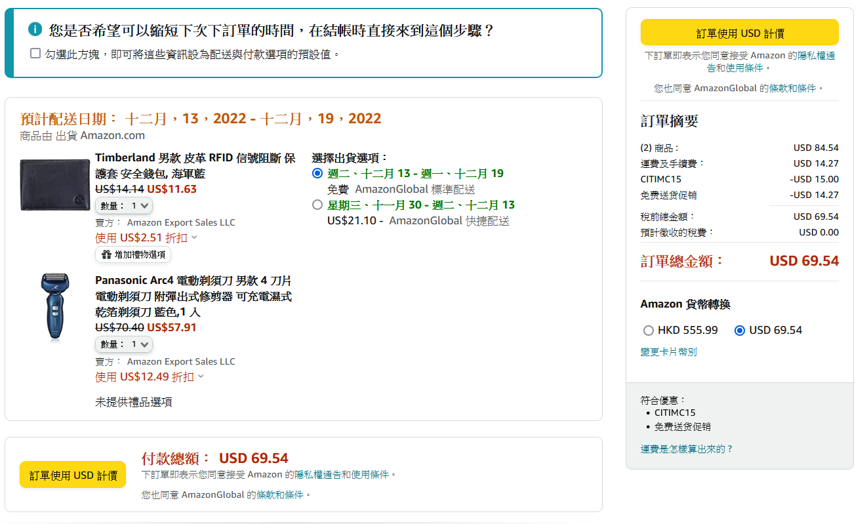Expand the US$2.51 discount details
This screenshot has width=867, height=524.
(146, 237)
